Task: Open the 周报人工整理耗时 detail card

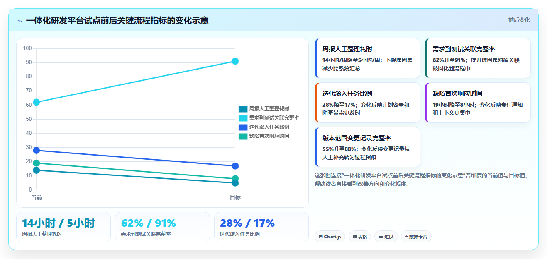Action: pos(367,58)
